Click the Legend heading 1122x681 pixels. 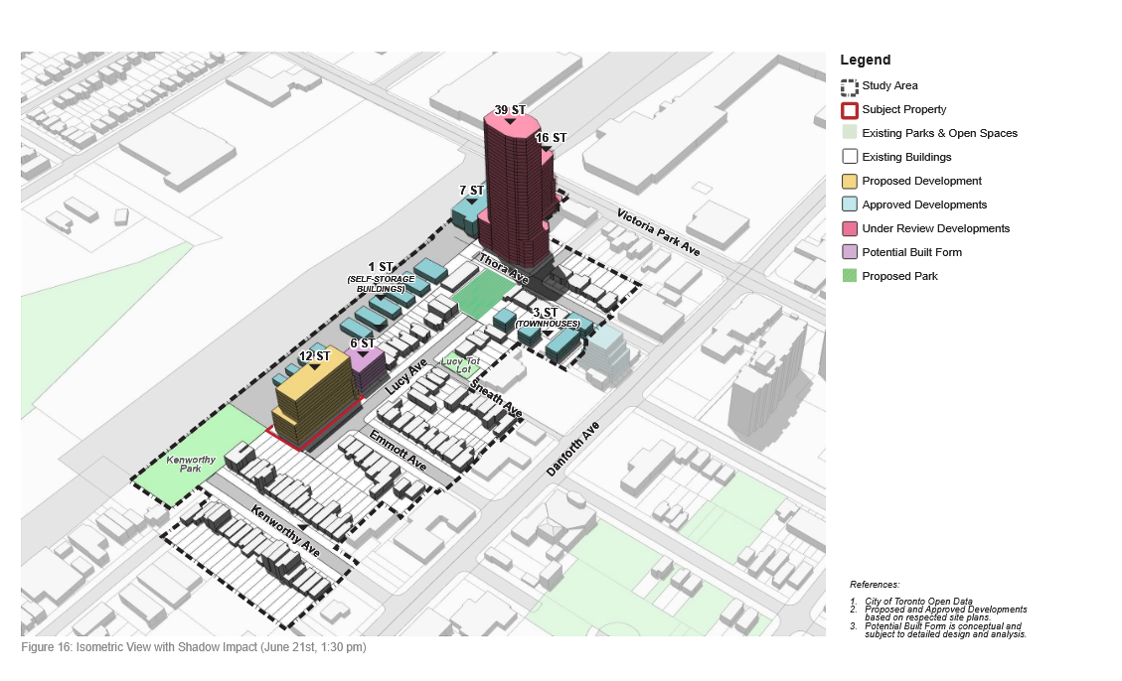pos(865,61)
